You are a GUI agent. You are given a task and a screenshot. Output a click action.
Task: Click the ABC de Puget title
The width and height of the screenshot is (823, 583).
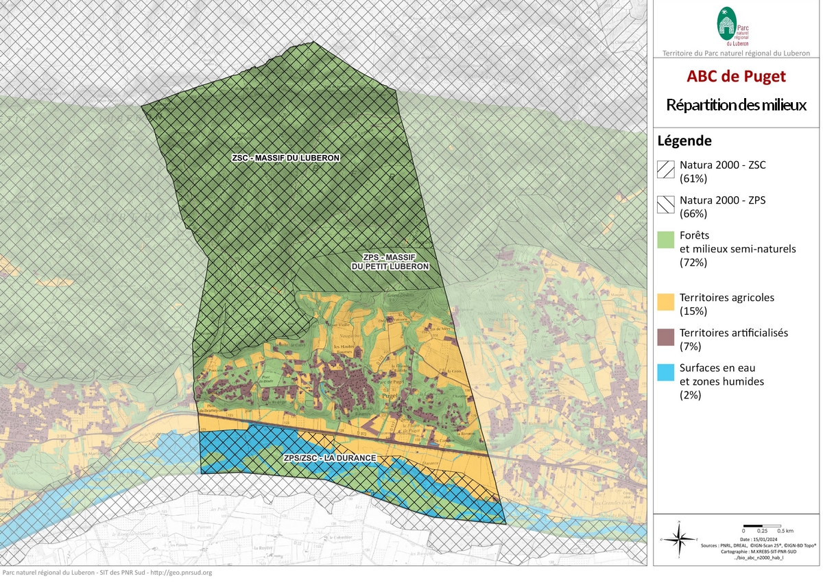pyautogui.click(x=736, y=77)
